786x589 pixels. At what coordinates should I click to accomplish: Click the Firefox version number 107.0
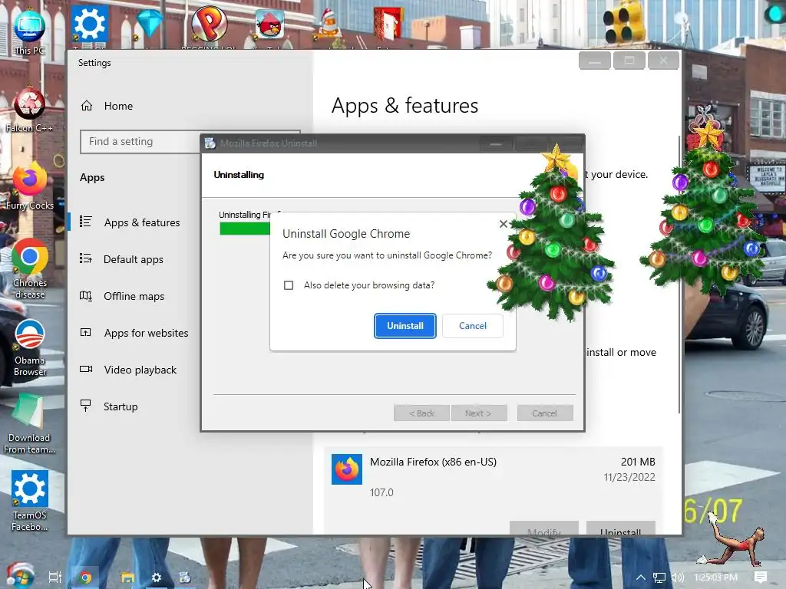pyautogui.click(x=382, y=492)
